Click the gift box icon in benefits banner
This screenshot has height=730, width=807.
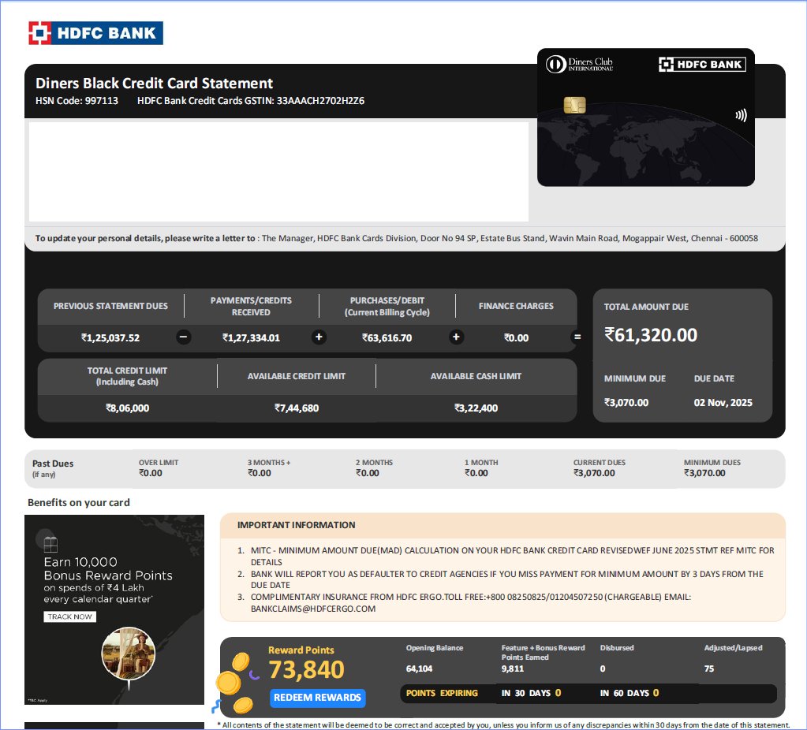pos(50,544)
